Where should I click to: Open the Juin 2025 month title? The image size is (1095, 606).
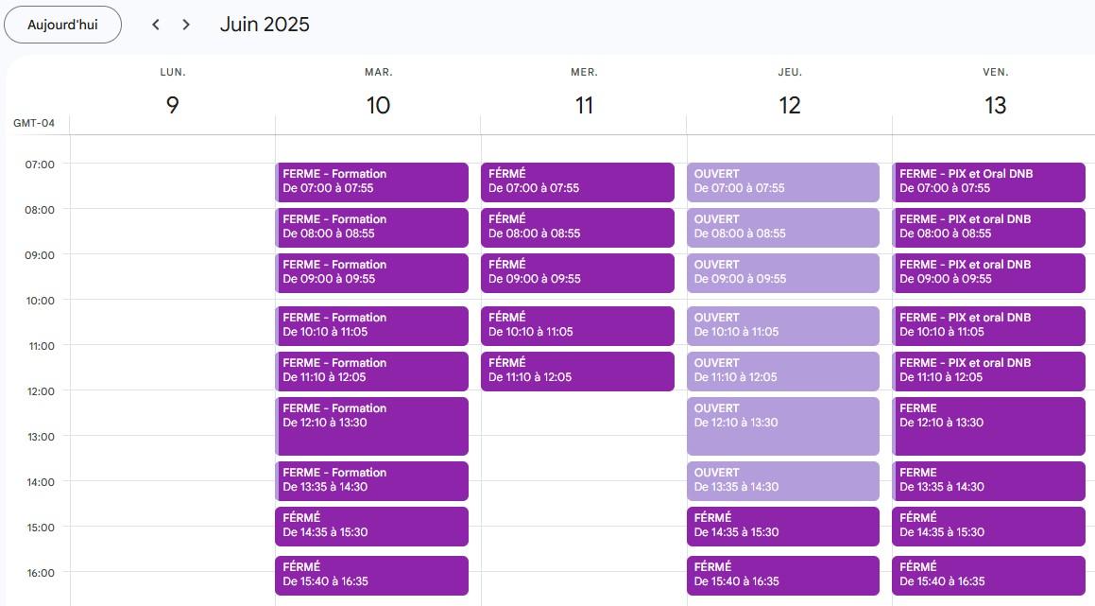[x=265, y=25]
